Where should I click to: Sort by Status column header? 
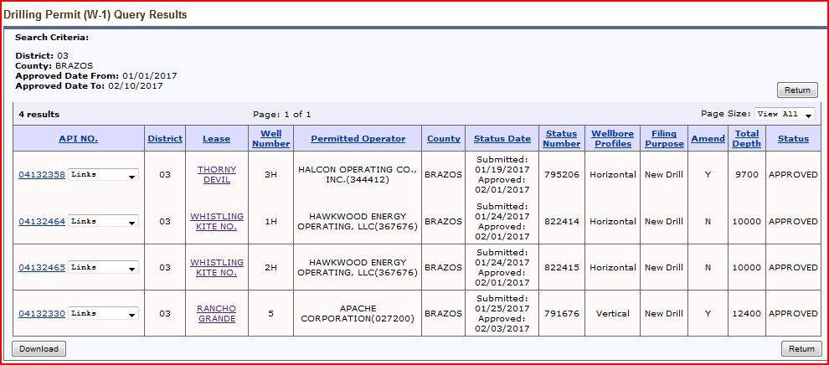click(x=793, y=139)
